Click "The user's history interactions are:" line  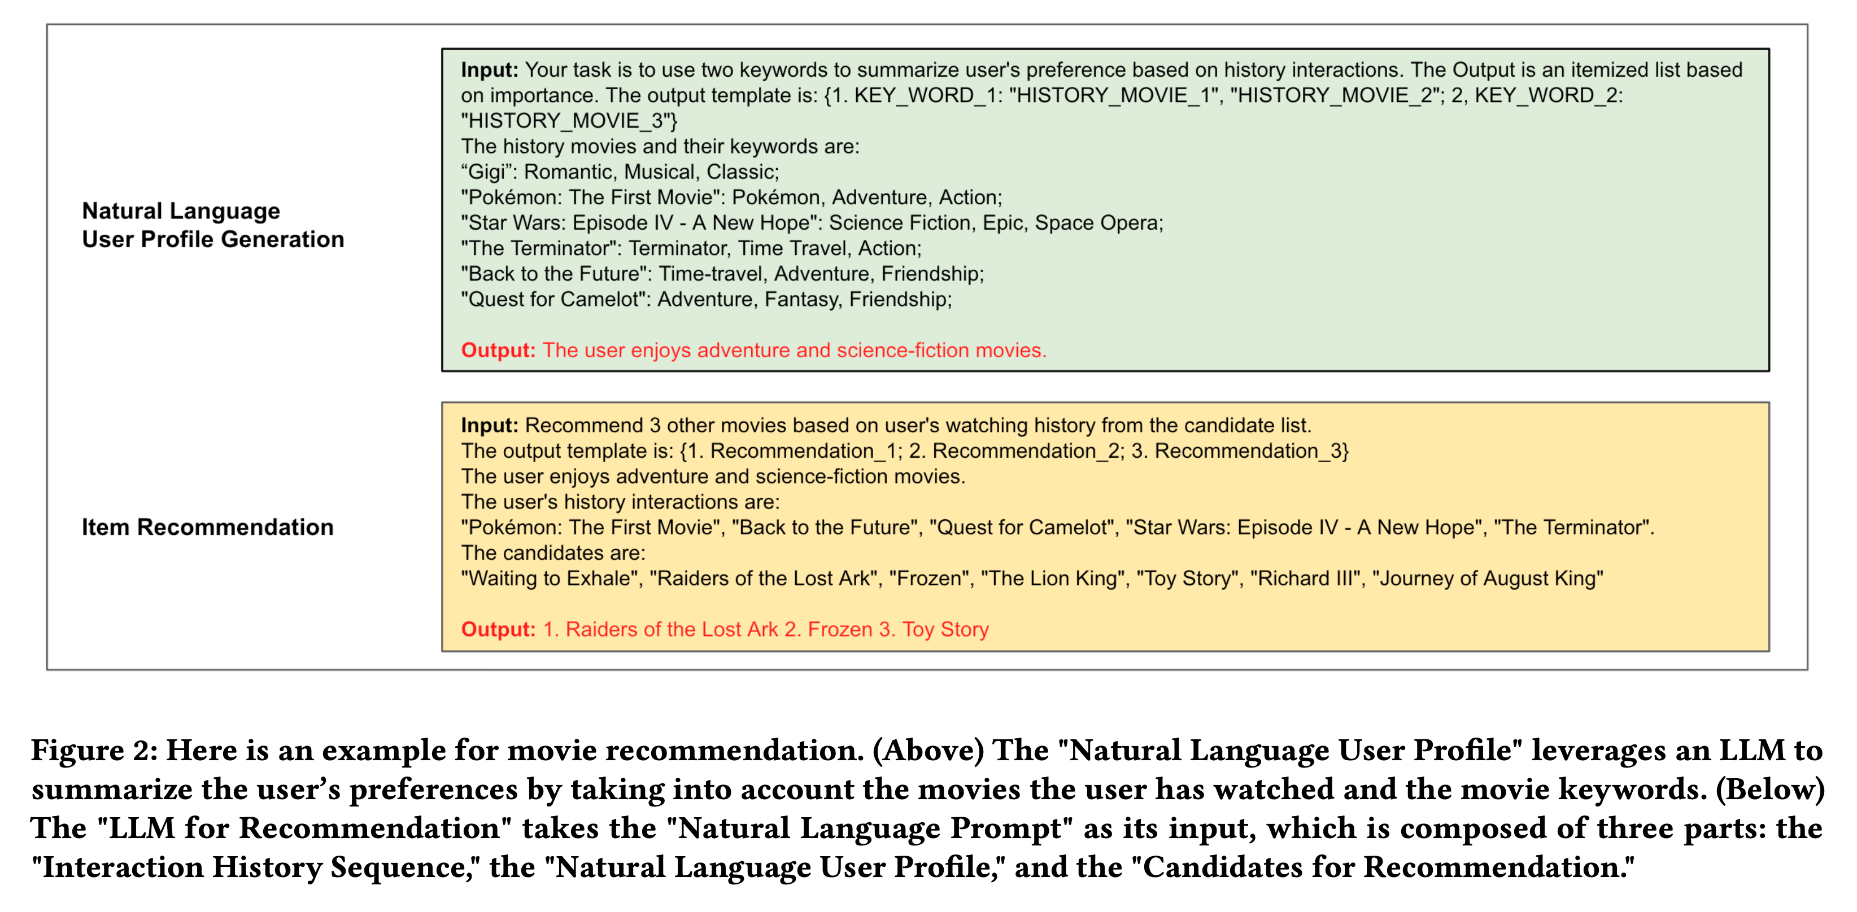click(x=620, y=501)
